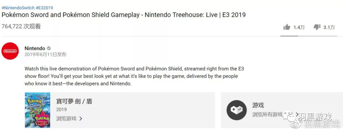Open the Nintendo channel avatar logo
343x132 pixels.
[10, 51]
